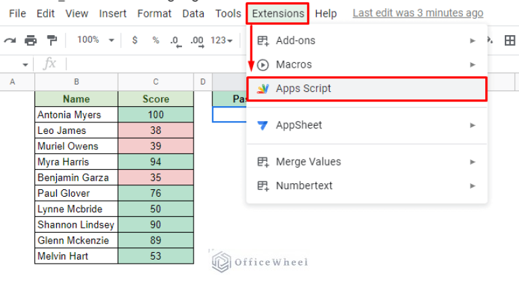This screenshot has height=288, width=519.
Task: Expand the AppSheet submenu arrow
Action: click(x=472, y=125)
